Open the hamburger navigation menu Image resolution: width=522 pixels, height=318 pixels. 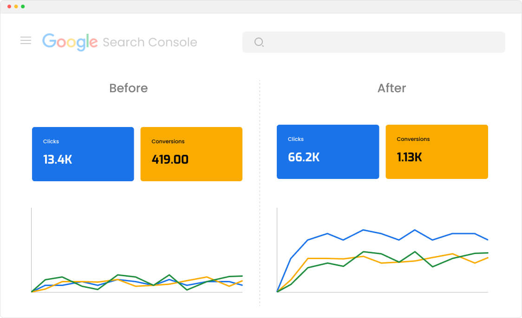[26, 40]
